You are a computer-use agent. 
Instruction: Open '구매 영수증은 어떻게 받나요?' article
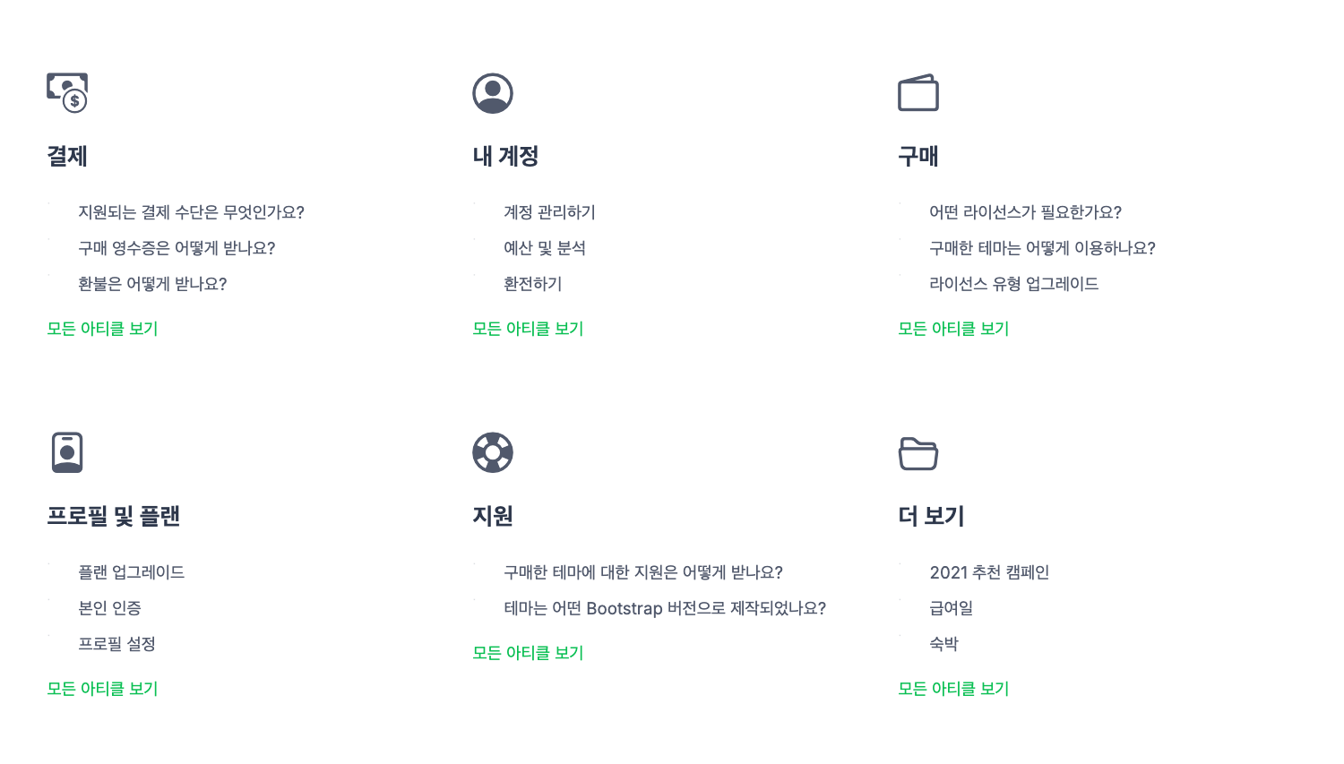click(177, 248)
